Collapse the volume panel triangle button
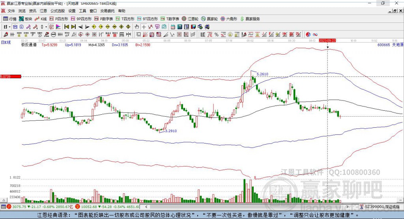Screen dimensions: 404x219 (x=4, y=200)
